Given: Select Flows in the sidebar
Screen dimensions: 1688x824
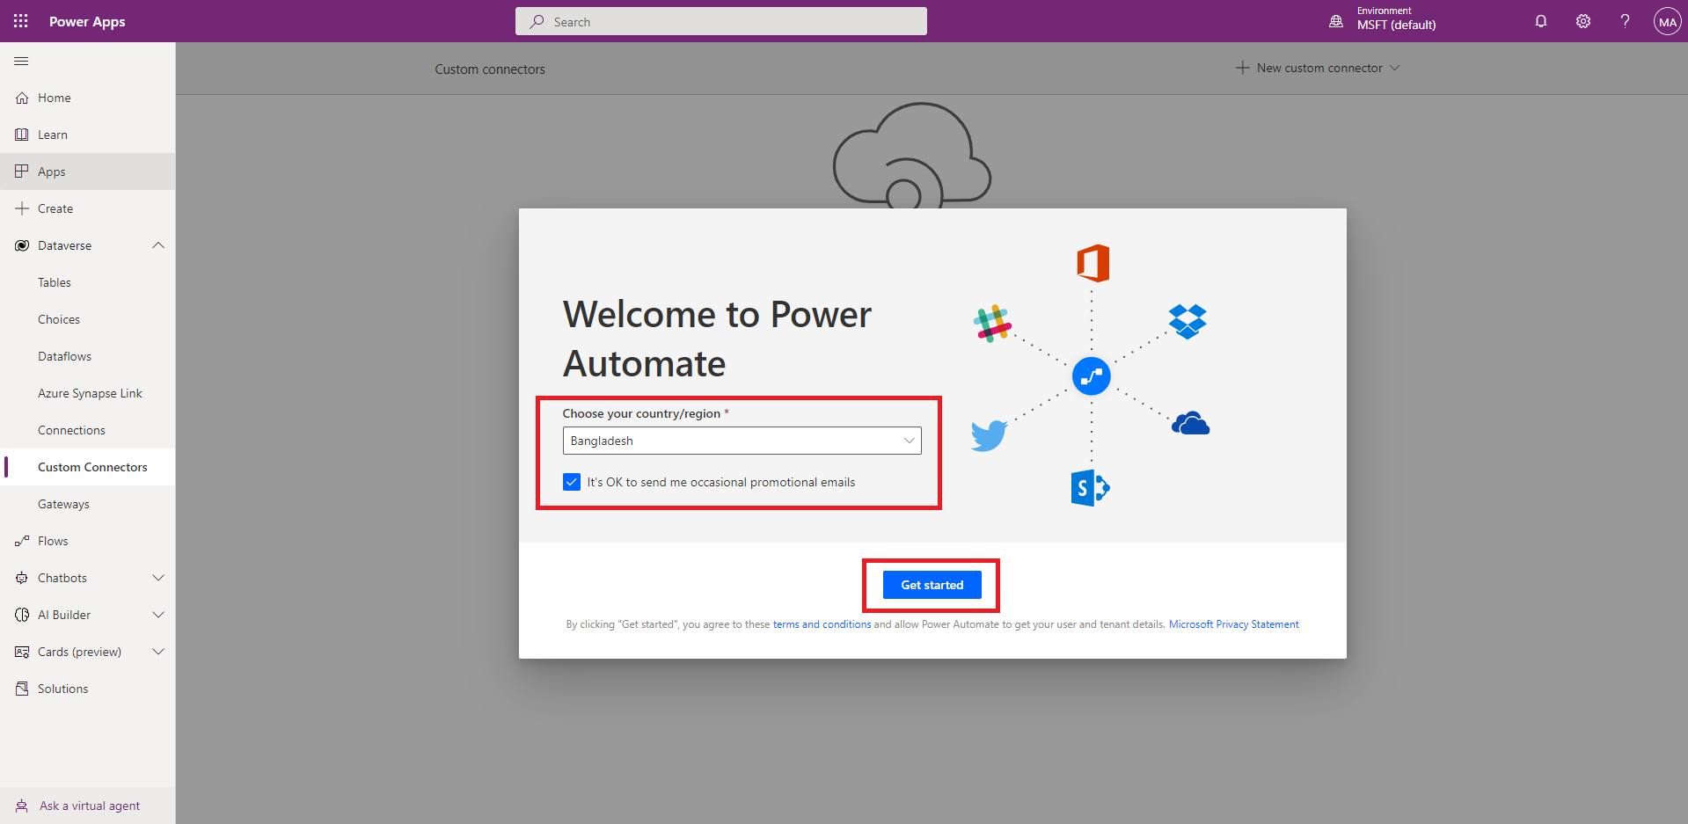Looking at the screenshot, I should tap(53, 541).
